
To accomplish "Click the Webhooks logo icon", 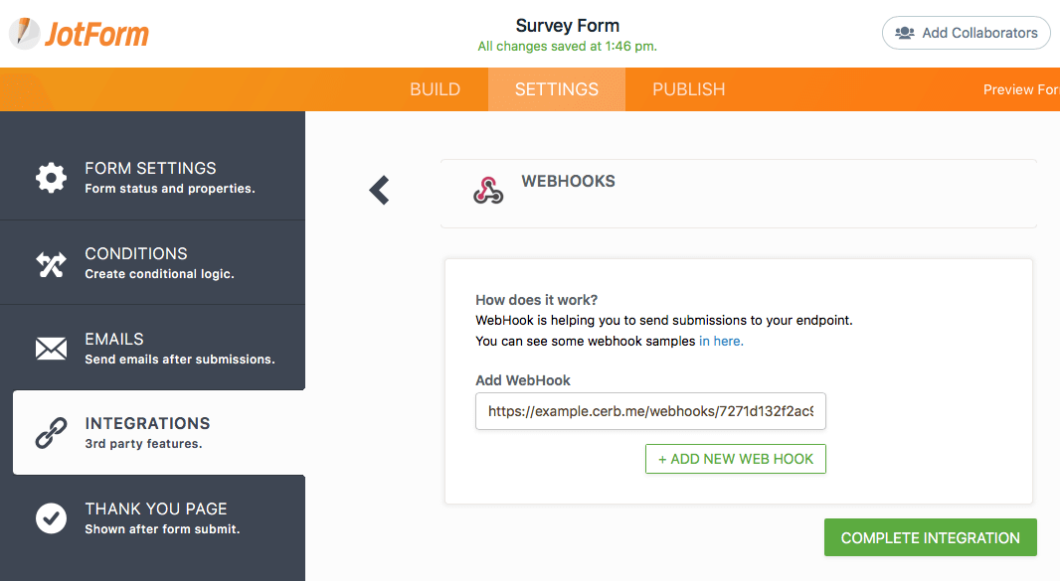I will [x=488, y=191].
